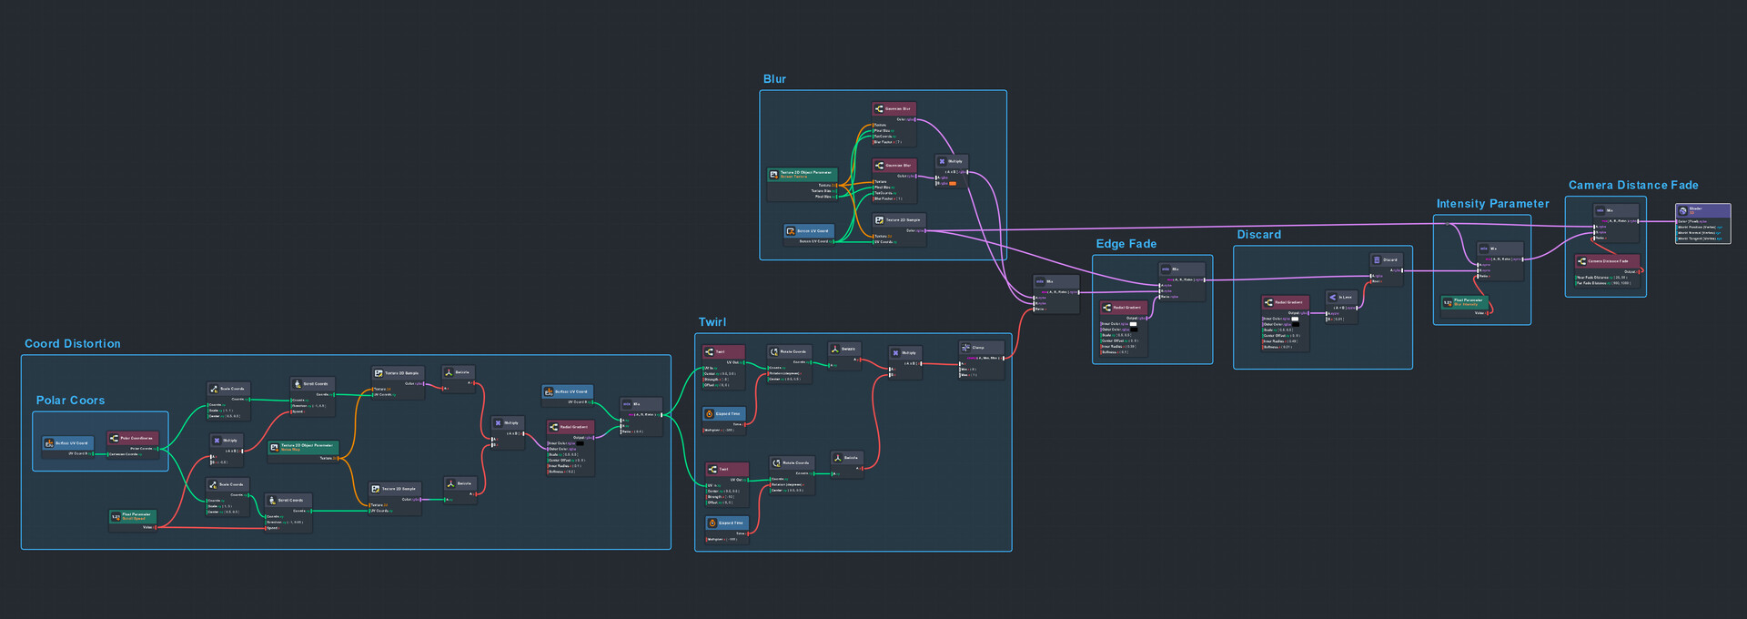The height and width of the screenshot is (619, 1747).
Task: Click the Noise Map Texture 2D Object Parameter icon
Action: (274, 447)
